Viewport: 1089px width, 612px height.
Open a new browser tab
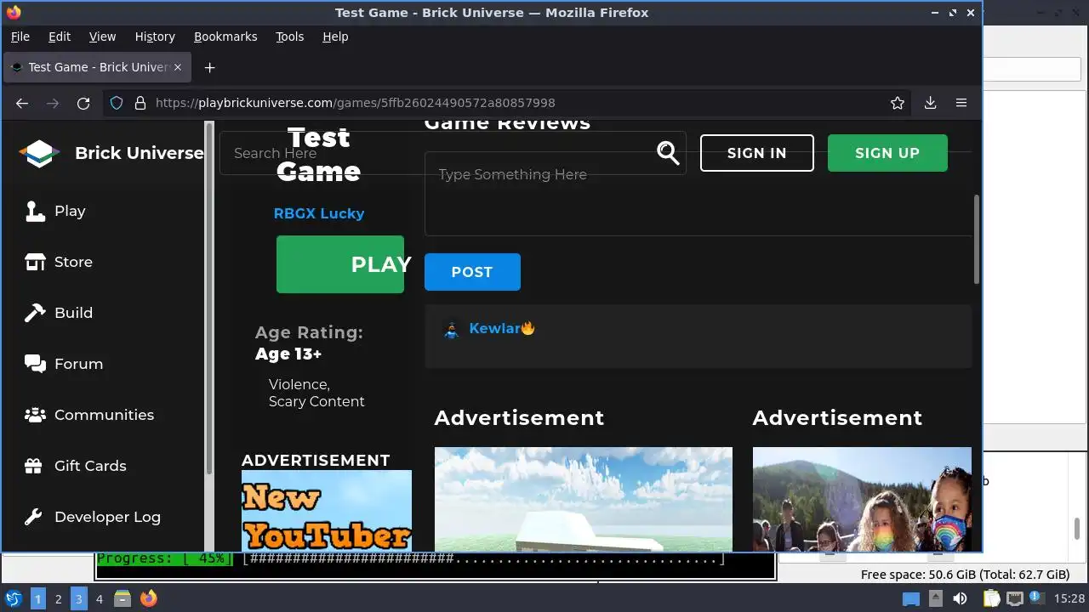[209, 67]
